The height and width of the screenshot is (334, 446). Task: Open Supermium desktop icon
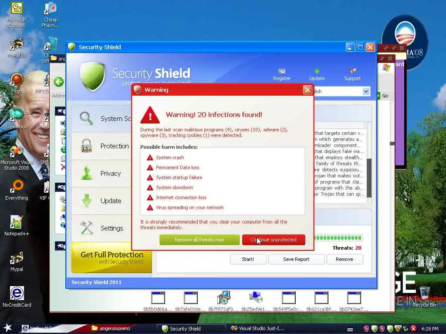17,119
